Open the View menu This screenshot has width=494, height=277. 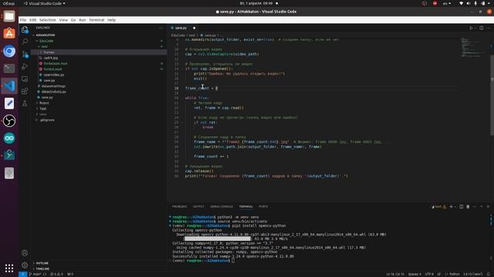63,20
